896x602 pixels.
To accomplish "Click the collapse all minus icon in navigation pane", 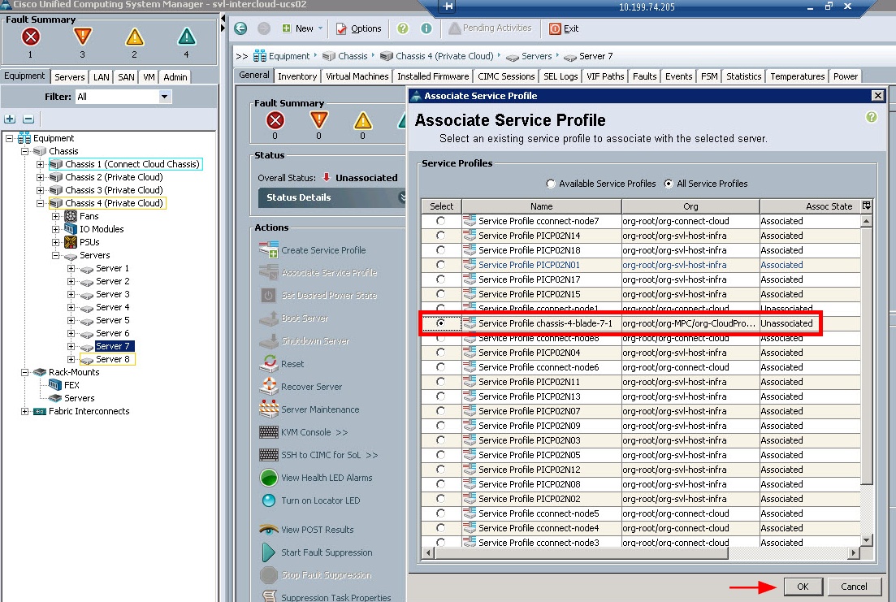I will tap(28, 119).
